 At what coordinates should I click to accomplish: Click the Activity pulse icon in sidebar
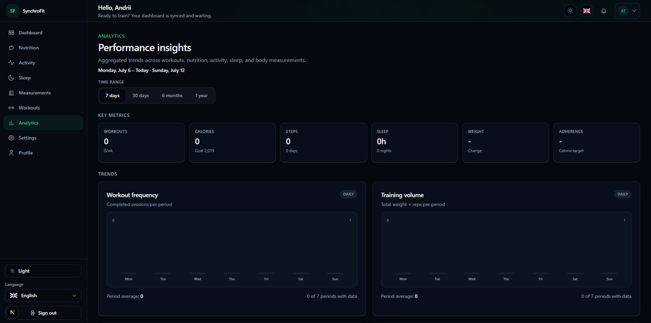11,63
